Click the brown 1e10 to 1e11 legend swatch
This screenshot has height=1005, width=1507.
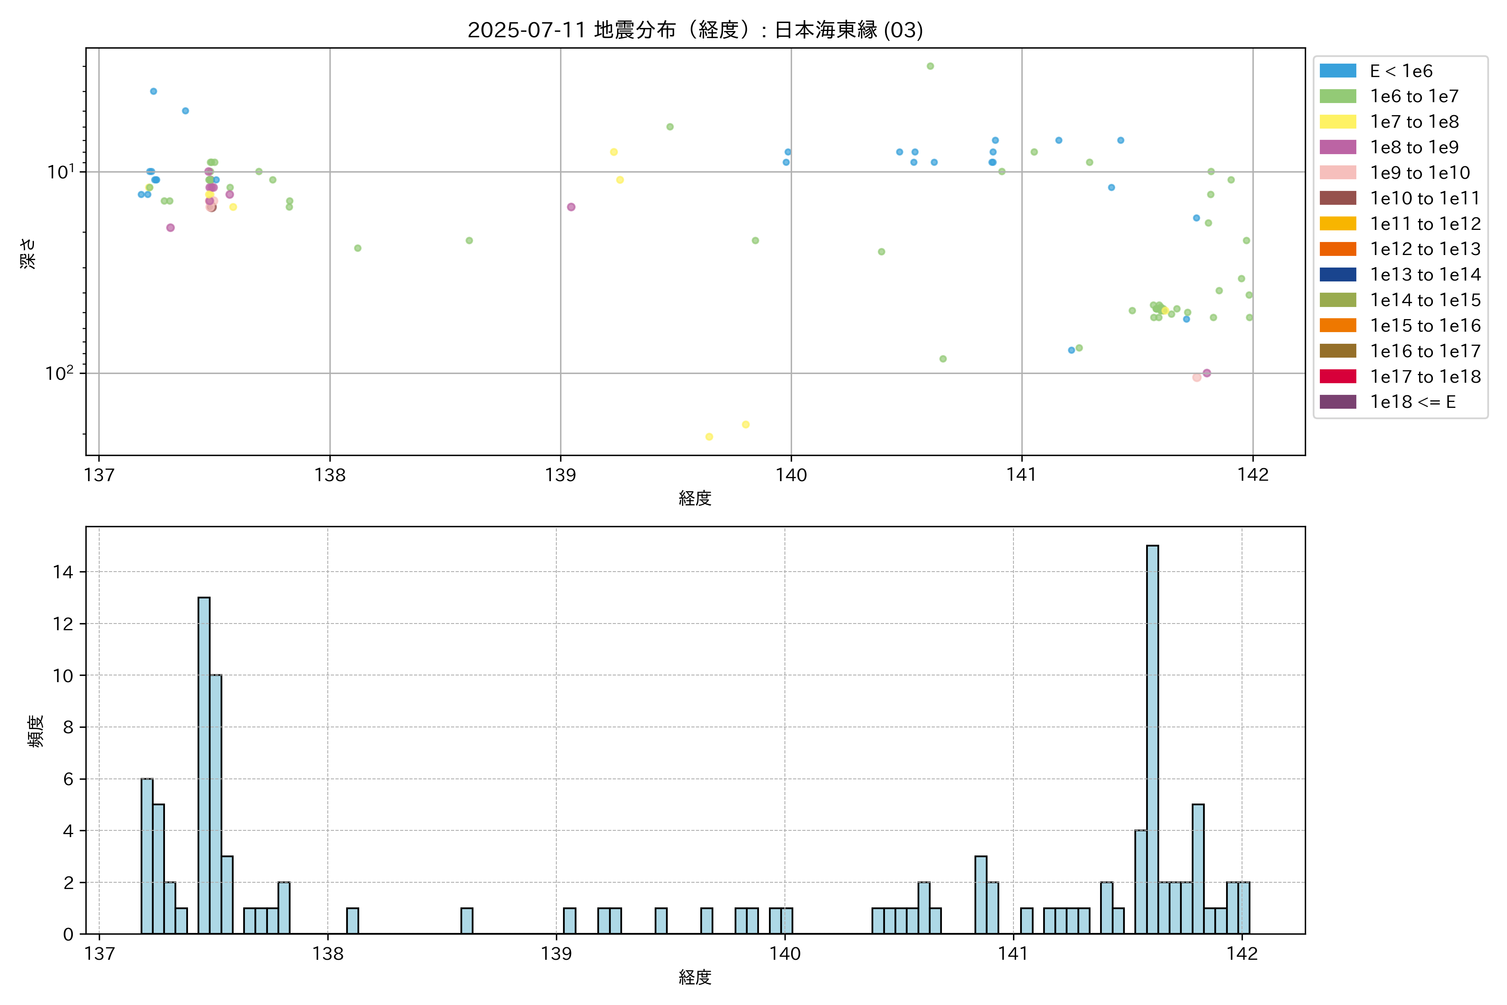(x=1337, y=198)
